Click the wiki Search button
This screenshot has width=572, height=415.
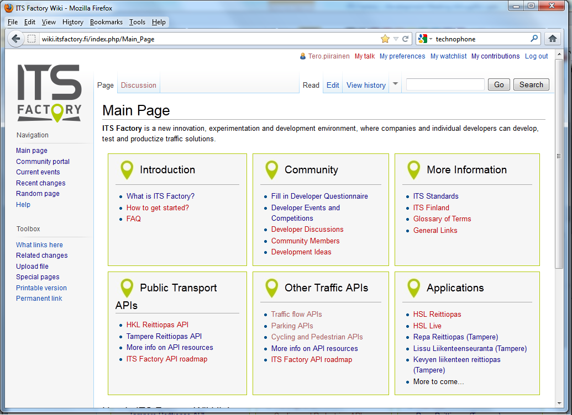coord(531,84)
